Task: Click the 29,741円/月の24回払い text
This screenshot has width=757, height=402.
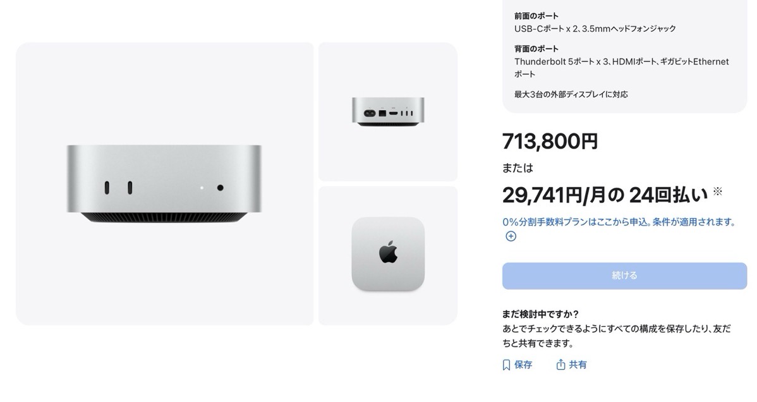Action: [605, 195]
